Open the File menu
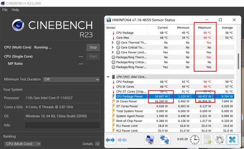Viewport: 244px width, 149px height. pyautogui.click(x=5, y=10)
